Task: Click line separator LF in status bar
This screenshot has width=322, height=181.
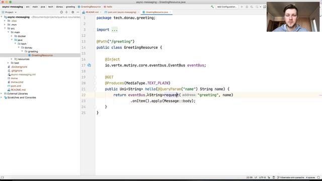Action: [x=256, y=177]
